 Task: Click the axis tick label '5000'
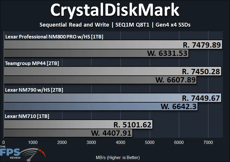[150, 142]
